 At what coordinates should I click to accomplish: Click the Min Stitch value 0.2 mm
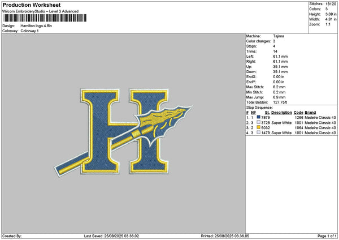tap(279, 92)
